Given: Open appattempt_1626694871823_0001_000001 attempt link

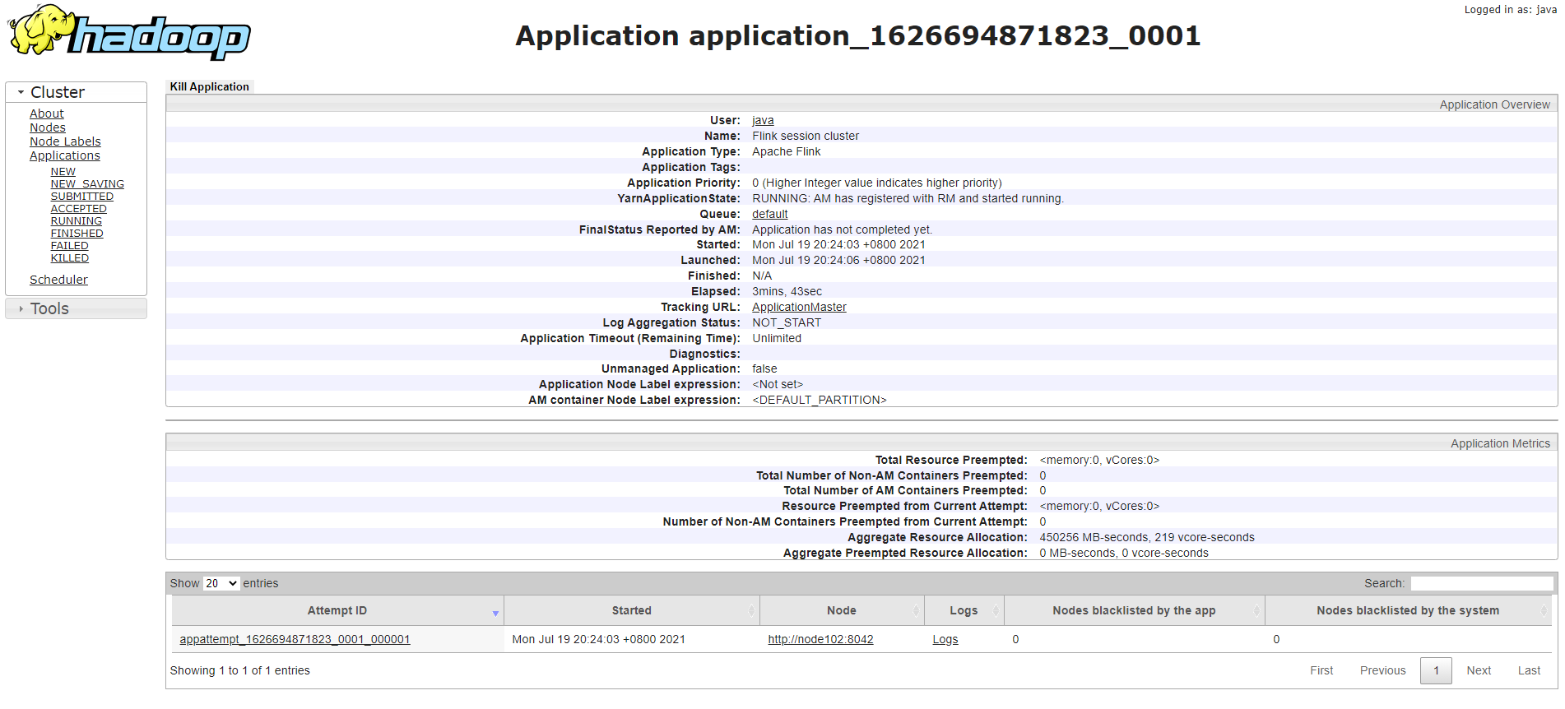Looking at the screenshot, I should [x=295, y=639].
